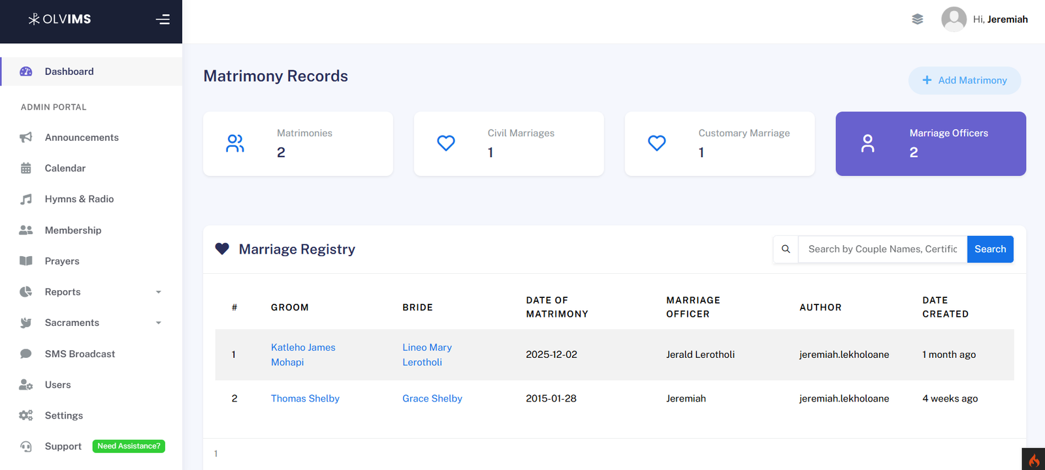
Task: Expand the Reports submenu arrow
Action: pos(158,292)
